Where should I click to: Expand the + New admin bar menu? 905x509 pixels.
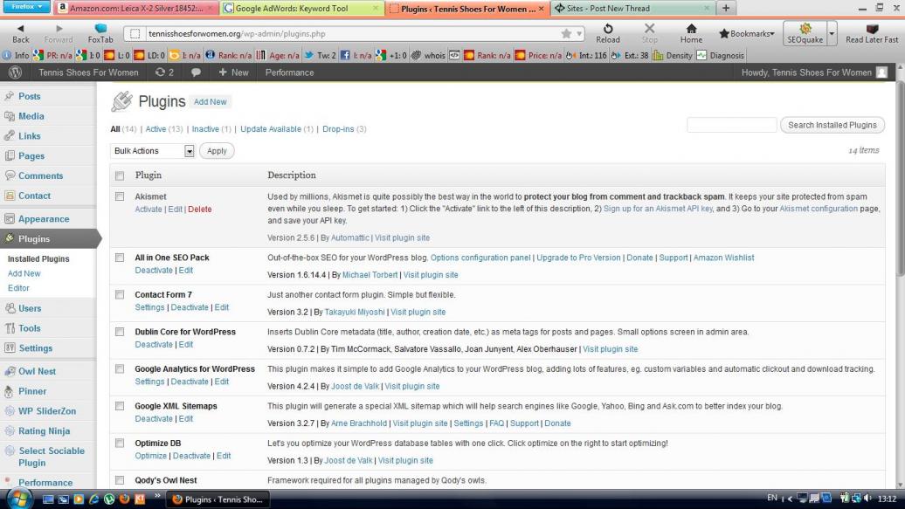click(x=234, y=72)
